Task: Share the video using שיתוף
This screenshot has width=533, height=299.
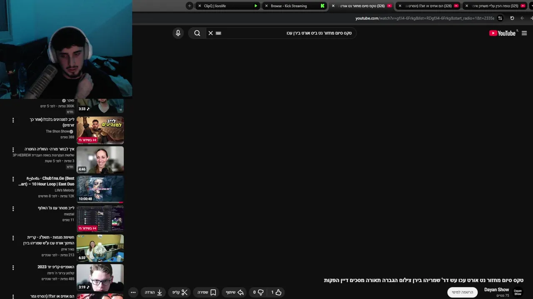Action: pyautogui.click(x=234, y=292)
